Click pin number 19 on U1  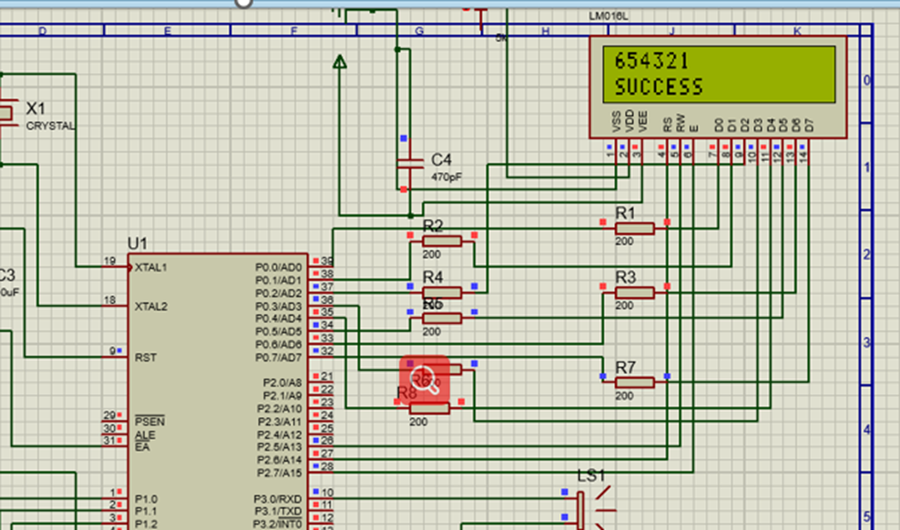pos(109,261)
